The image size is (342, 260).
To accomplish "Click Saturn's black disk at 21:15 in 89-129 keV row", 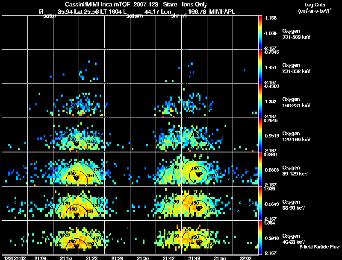I will 76,178.
